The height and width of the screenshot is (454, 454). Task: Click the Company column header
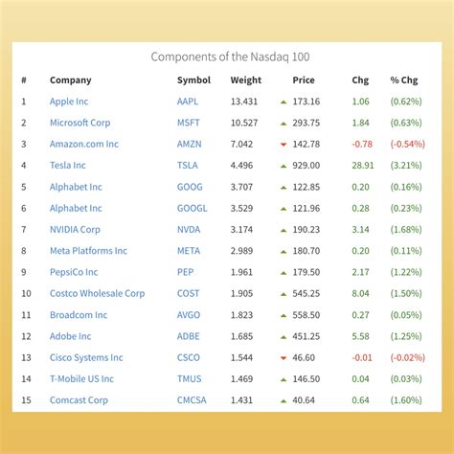click(71, 80)
